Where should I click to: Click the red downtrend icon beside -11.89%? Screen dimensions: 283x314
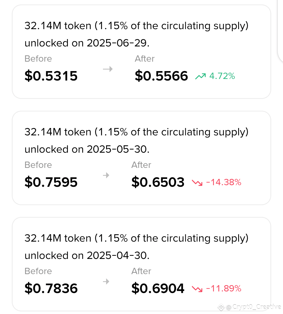[197, 289]
